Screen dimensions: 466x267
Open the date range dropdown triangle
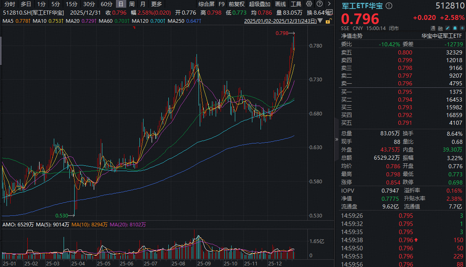pyautogui.click(x=320, y=21)
